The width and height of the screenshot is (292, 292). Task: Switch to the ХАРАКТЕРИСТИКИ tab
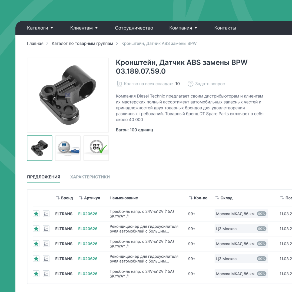[x=90, y=177]
